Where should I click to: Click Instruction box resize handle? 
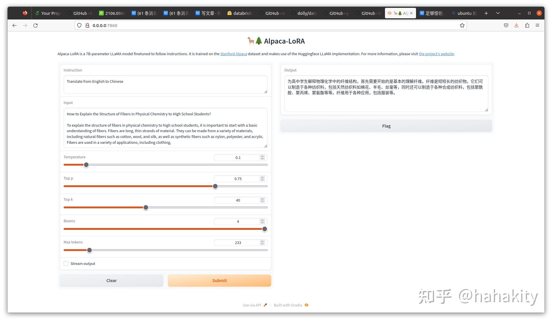tap(266, 92)
